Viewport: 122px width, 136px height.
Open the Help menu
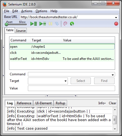(x=54, y=11)
